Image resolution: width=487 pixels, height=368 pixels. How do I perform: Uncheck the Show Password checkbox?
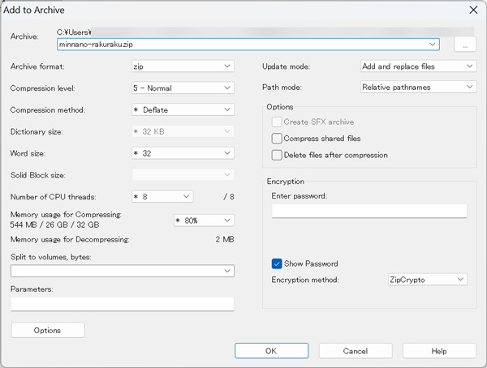[277, 263]
